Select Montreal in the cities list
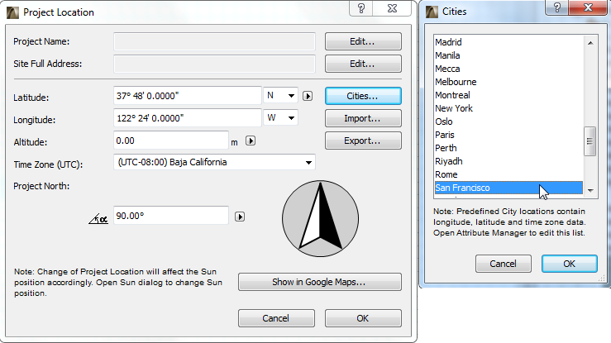 tap(508, 95)
